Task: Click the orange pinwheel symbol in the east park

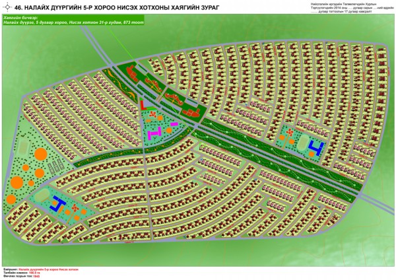Action: [x=290, y=132]
